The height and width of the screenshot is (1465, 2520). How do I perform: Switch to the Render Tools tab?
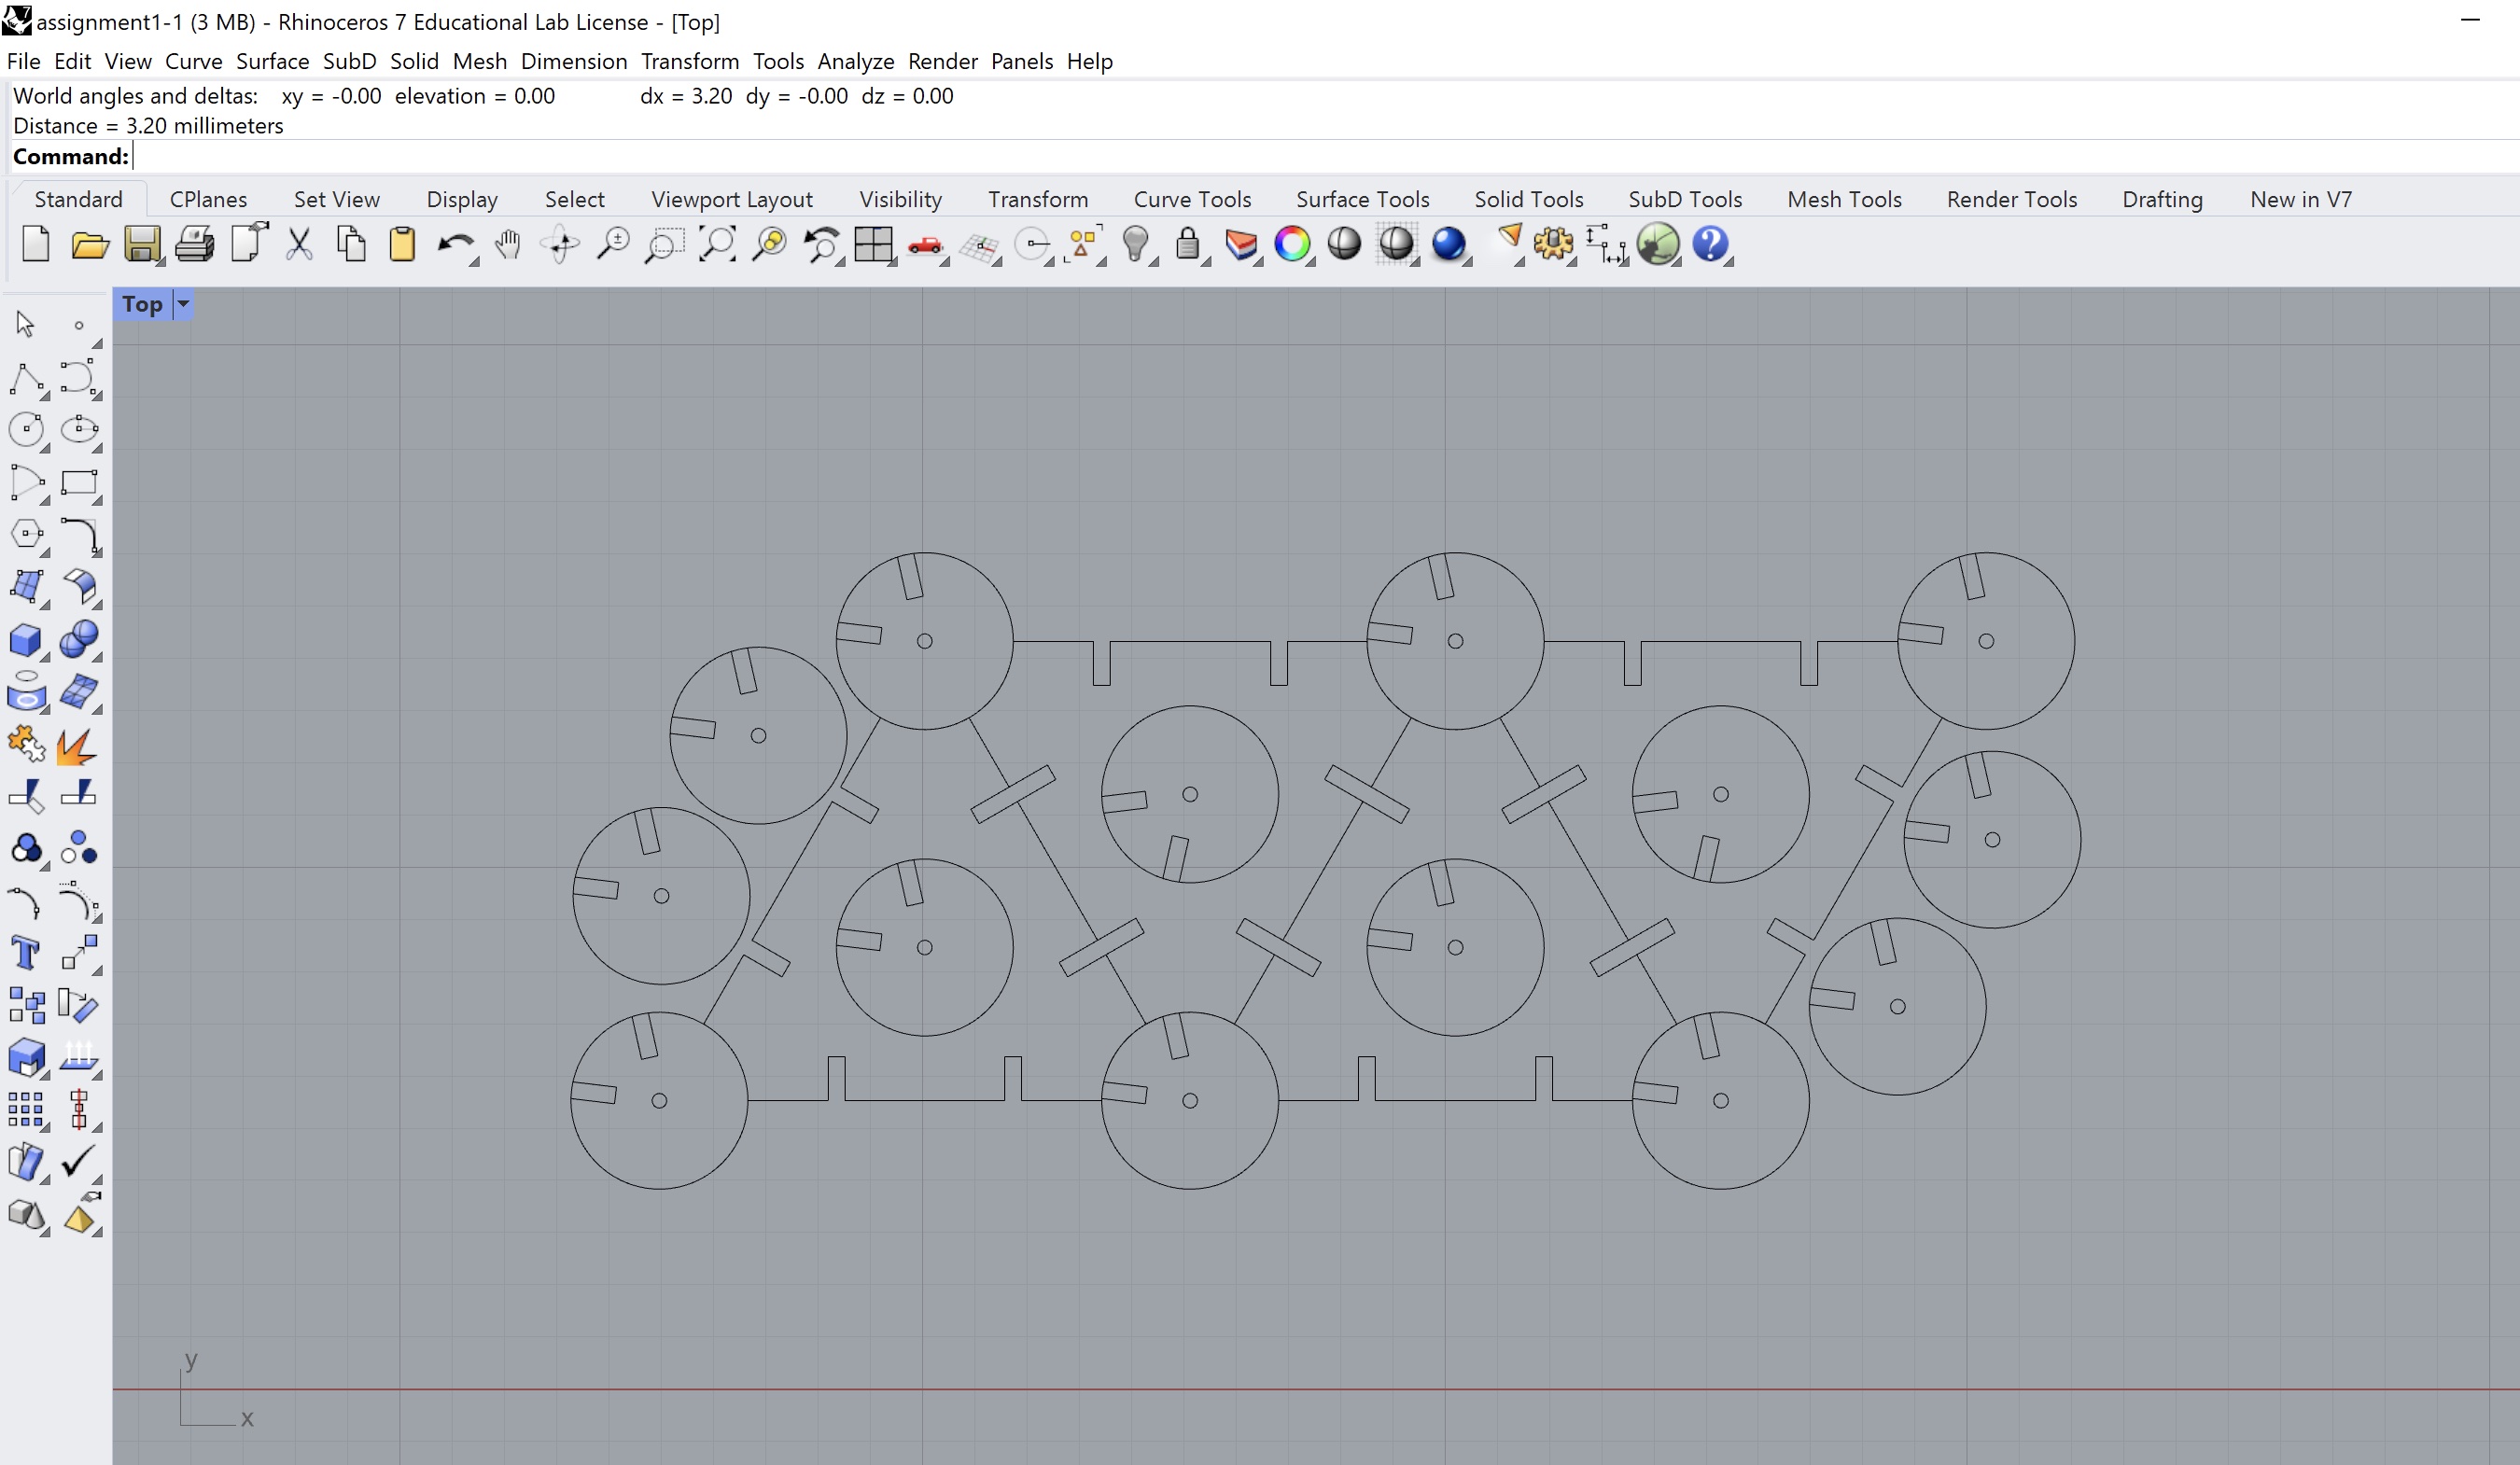[2011, 199]
